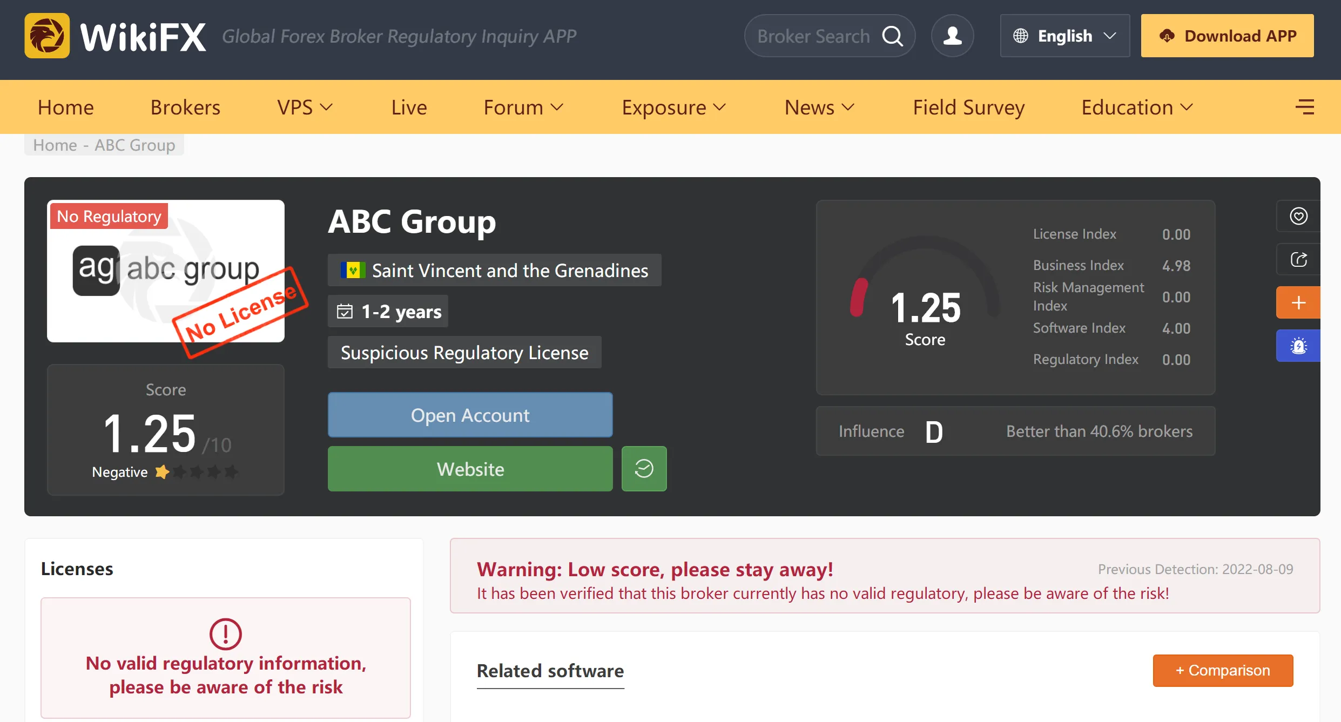
Task: Open the Field Survey nav item
Action: (969, 107)
